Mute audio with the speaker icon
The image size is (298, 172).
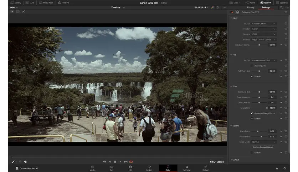26,162
